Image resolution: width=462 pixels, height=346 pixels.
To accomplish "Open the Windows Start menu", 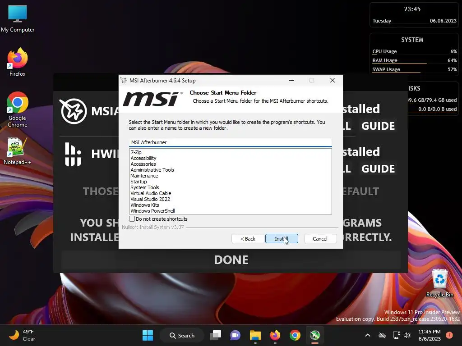I will click(148, 335).
